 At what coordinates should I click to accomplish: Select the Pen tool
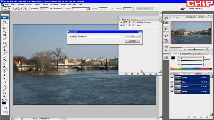[x=5, y=71]
